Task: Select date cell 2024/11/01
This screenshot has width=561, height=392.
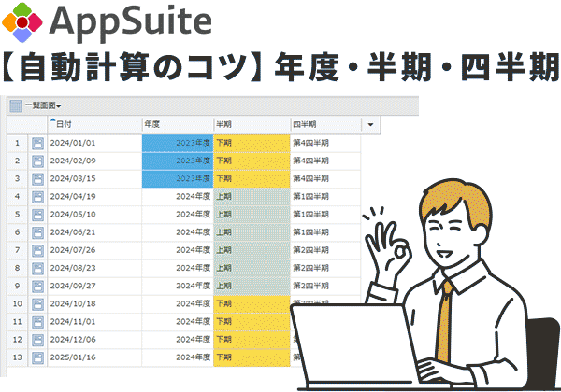Action: tap(94, 322)
